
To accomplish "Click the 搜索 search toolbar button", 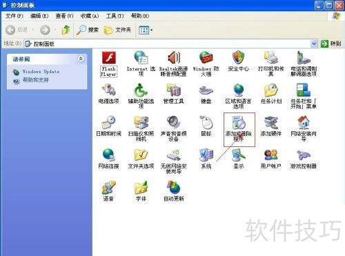I will click(88, 30).
